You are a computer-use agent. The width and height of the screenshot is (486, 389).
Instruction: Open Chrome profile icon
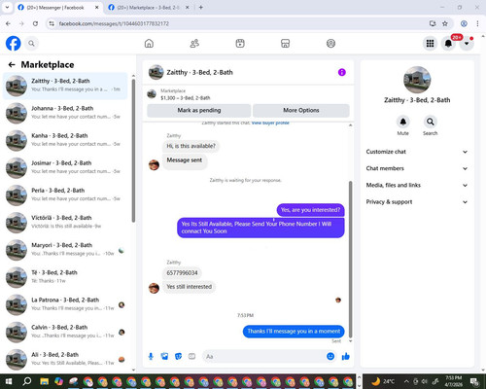click(464, 23)
